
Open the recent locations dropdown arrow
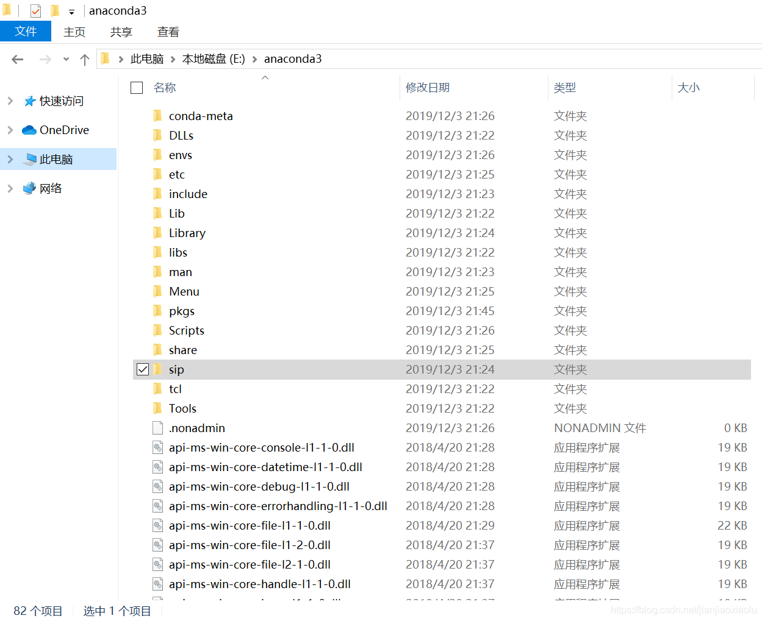pyautogui.click(x=66, y=59)
